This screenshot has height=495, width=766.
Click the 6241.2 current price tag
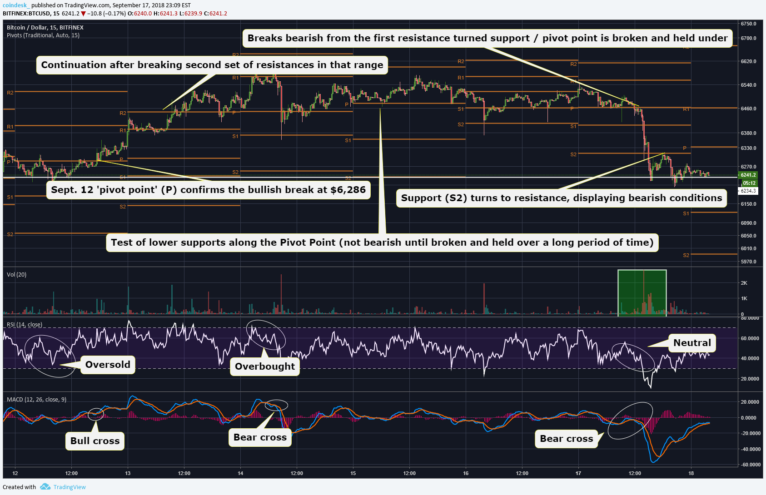click(x=748, y=175)
